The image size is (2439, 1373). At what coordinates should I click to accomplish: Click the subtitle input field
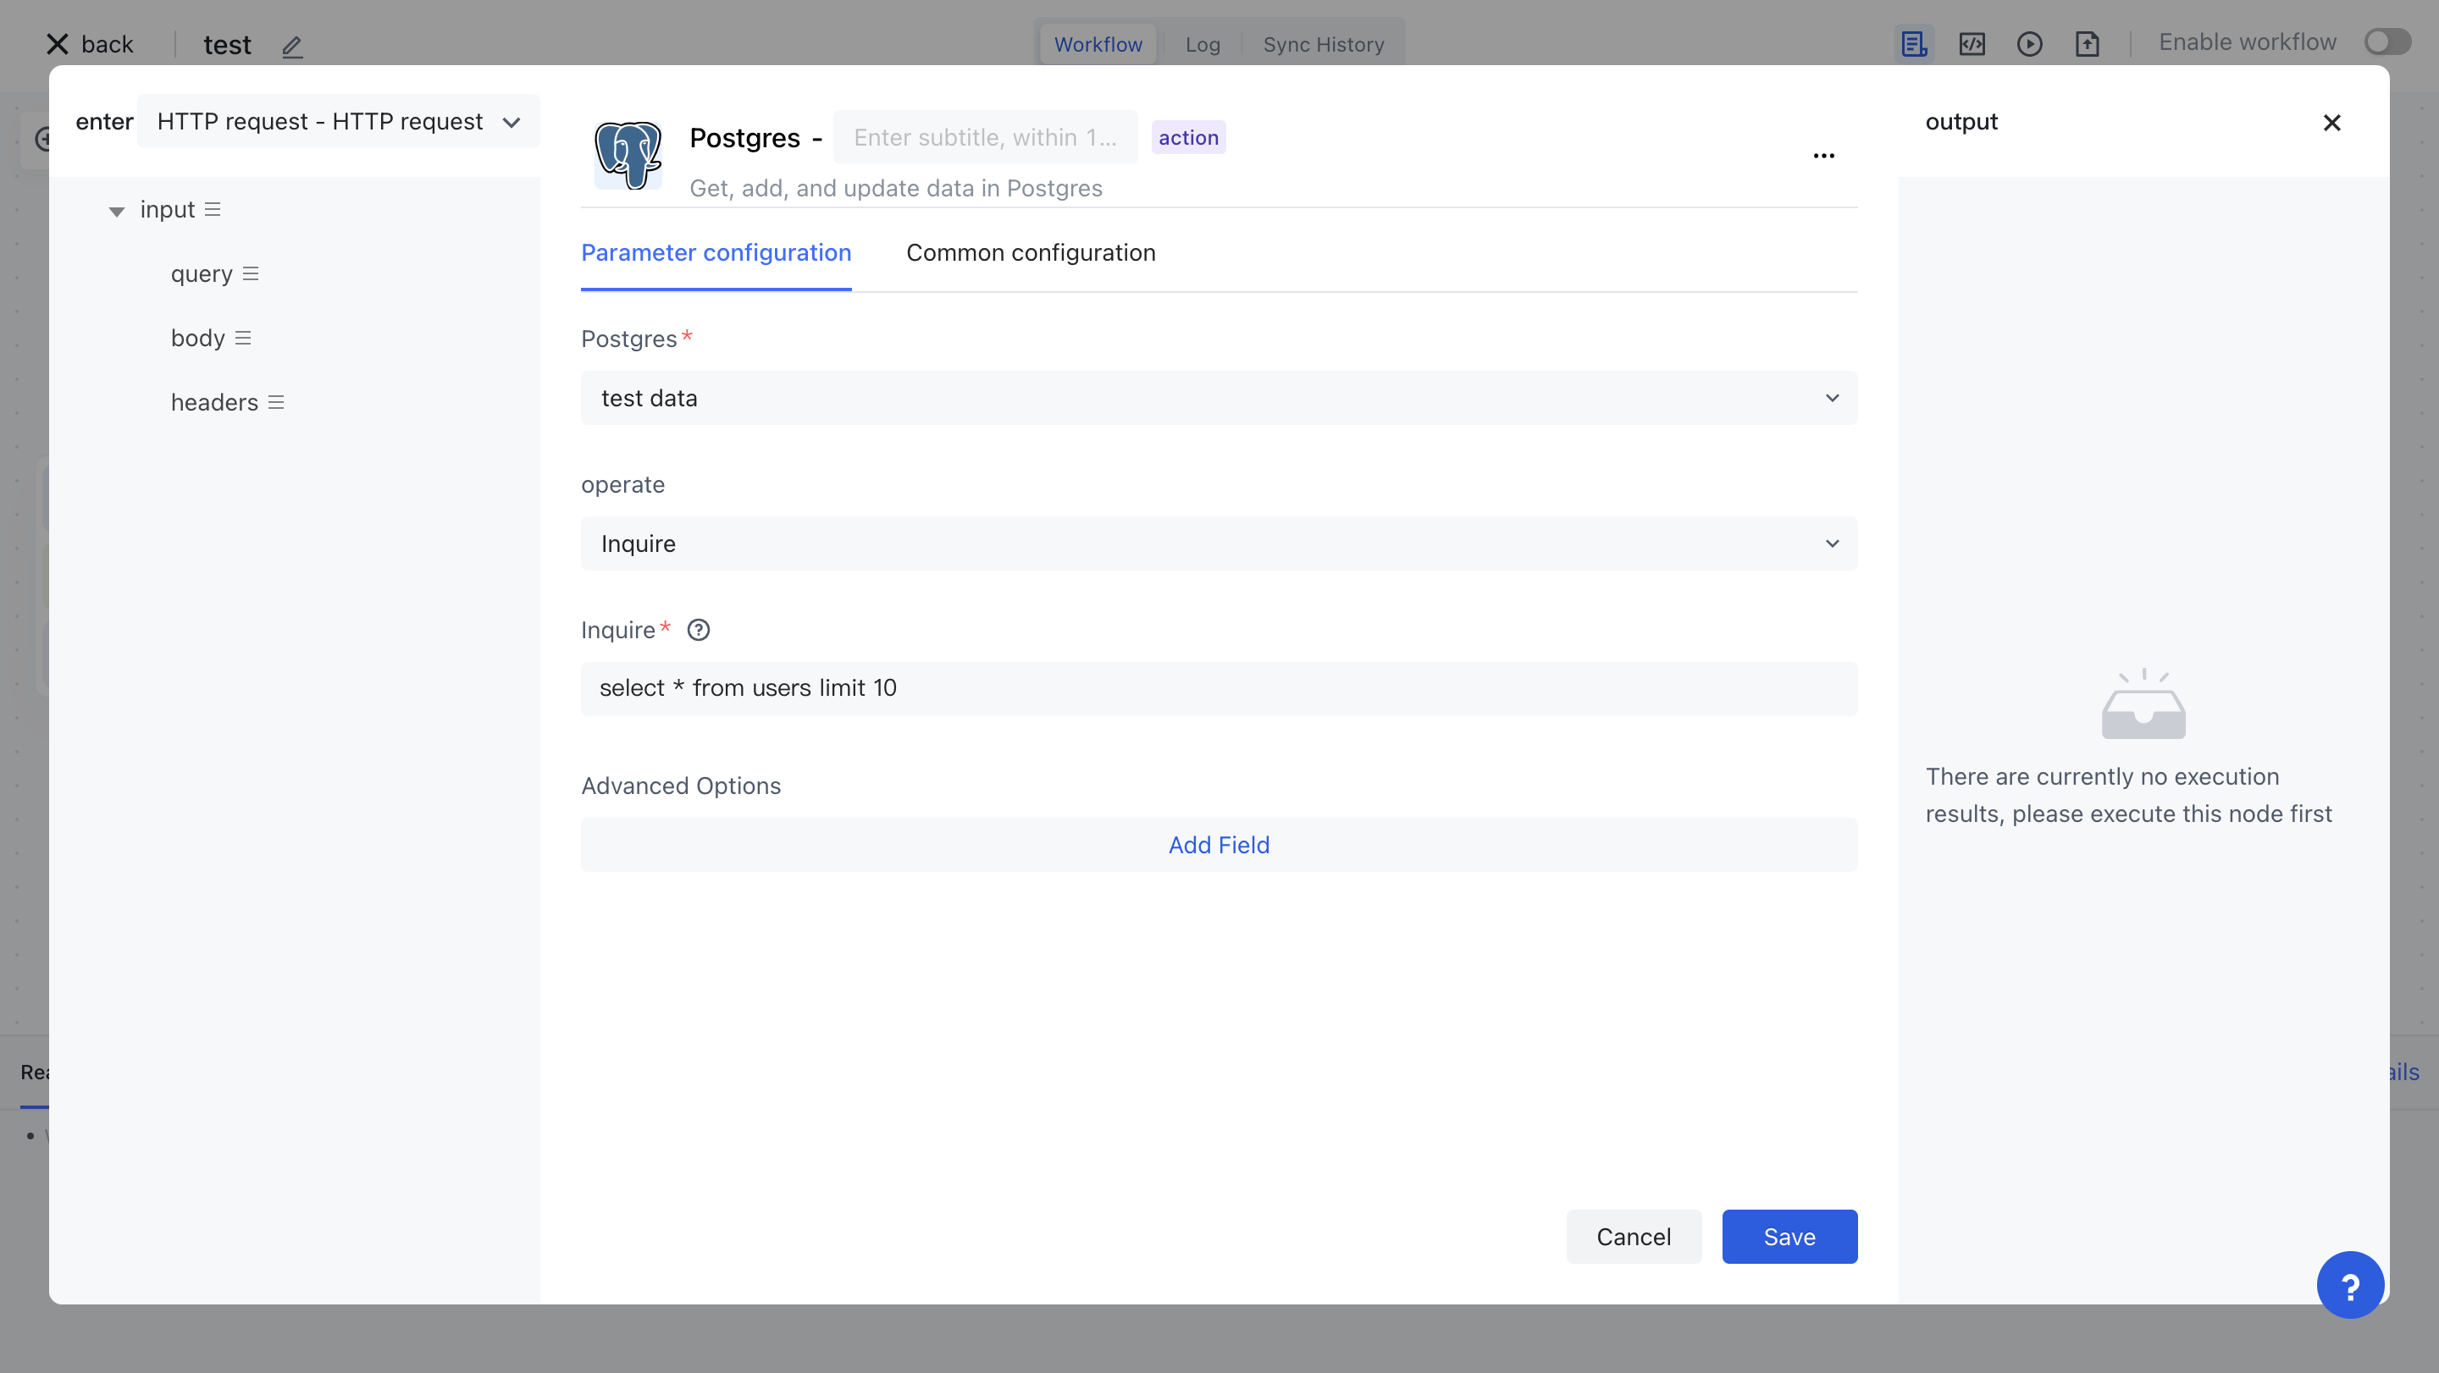[x=985, y=138]
